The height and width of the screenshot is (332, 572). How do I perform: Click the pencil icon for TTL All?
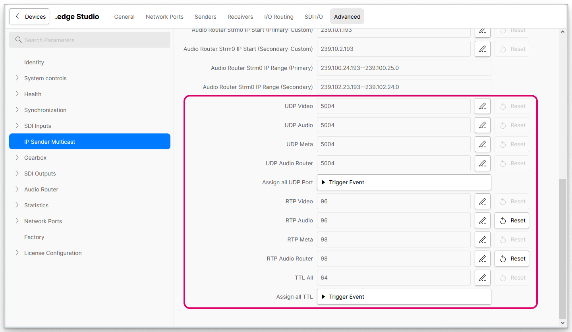pyautogui.click(x=482, y=278)
